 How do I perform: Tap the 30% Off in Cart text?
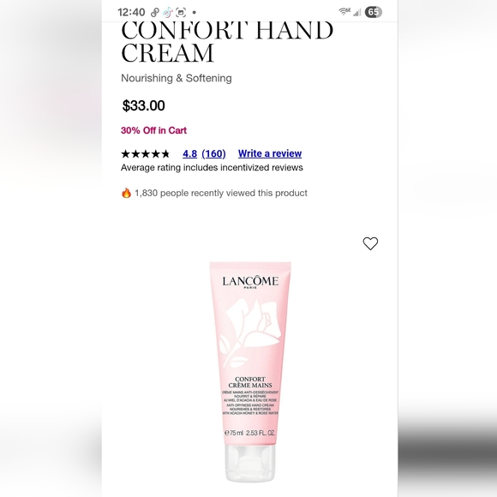point(153,130)
